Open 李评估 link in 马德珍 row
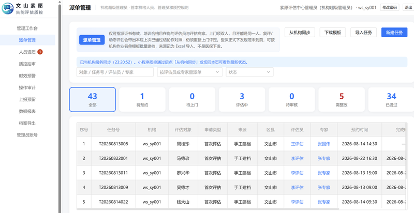This screenshot has width=414, height=213. click(297, 158)
